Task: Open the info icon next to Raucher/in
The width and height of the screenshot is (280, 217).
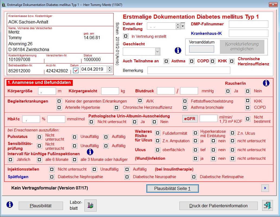Action: point(266,83)
